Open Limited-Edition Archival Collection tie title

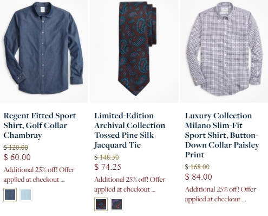pyautogui.click(x=129, y=130)
